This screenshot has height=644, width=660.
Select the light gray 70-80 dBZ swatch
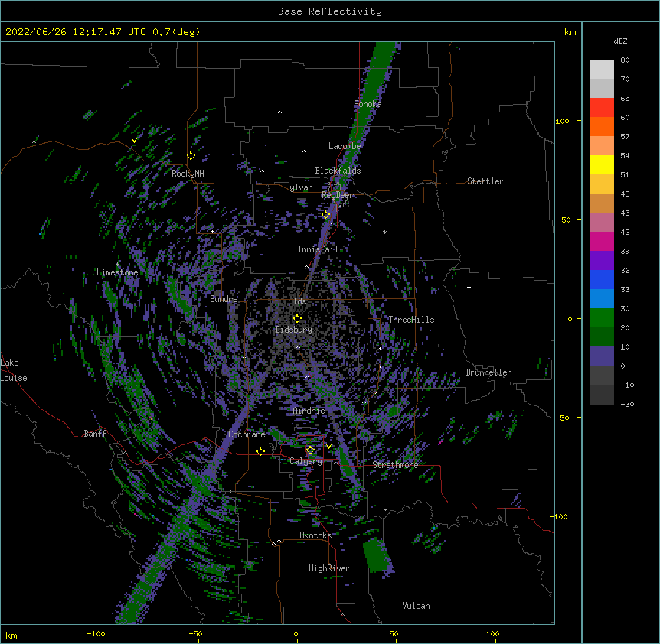coord(602,70)
